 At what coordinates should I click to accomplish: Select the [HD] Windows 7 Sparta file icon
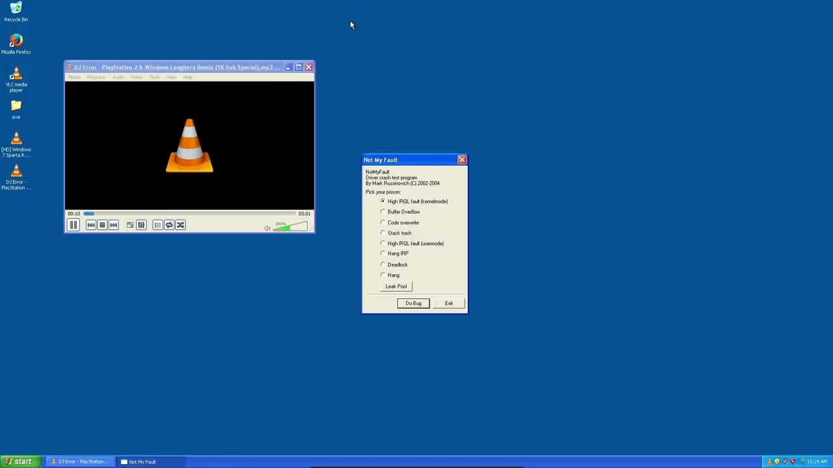click(16, 144)
